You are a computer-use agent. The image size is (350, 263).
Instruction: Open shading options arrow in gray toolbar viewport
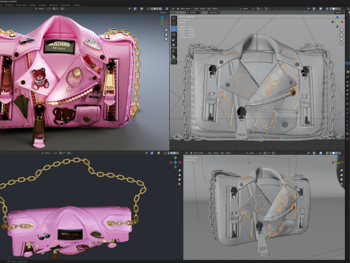pyautogui.click(x=343, y=9)
